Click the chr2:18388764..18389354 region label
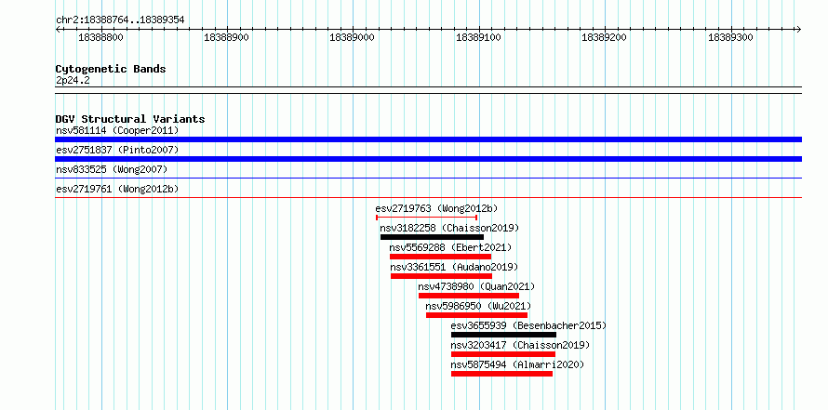The width and height of the screenshot is (828, 410). 120,20
